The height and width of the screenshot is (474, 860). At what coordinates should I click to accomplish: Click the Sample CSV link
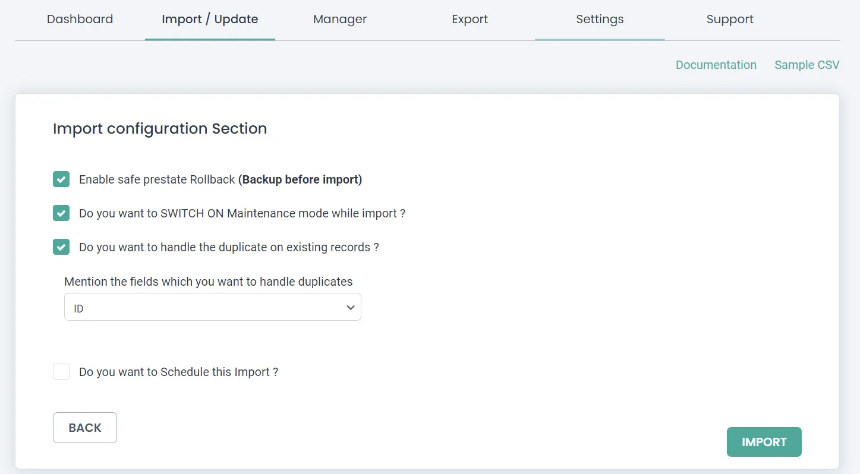tap(807, 65)
